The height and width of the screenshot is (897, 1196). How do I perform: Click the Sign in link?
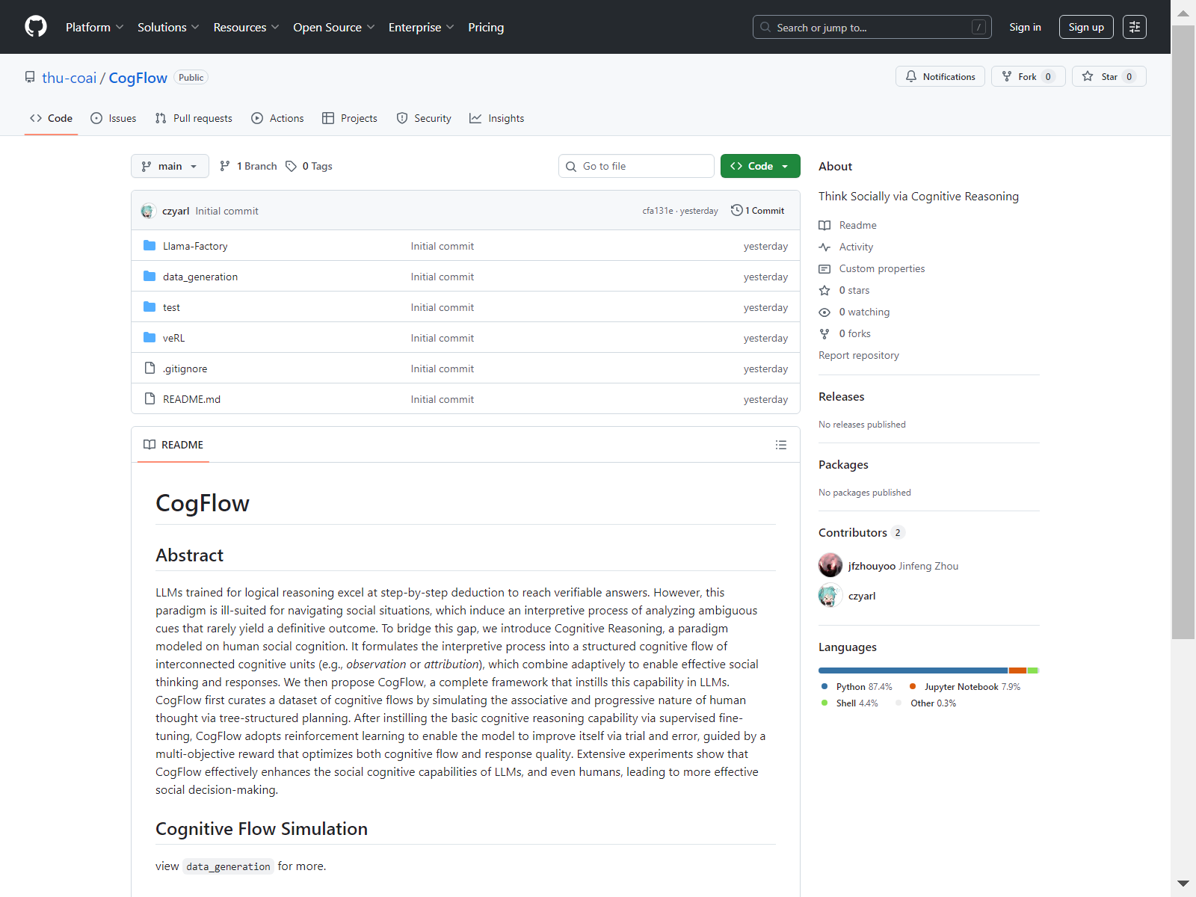1025,27
